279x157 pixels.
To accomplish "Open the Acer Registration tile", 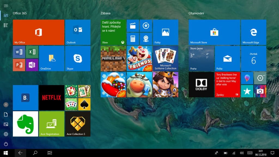I will 51,124.
